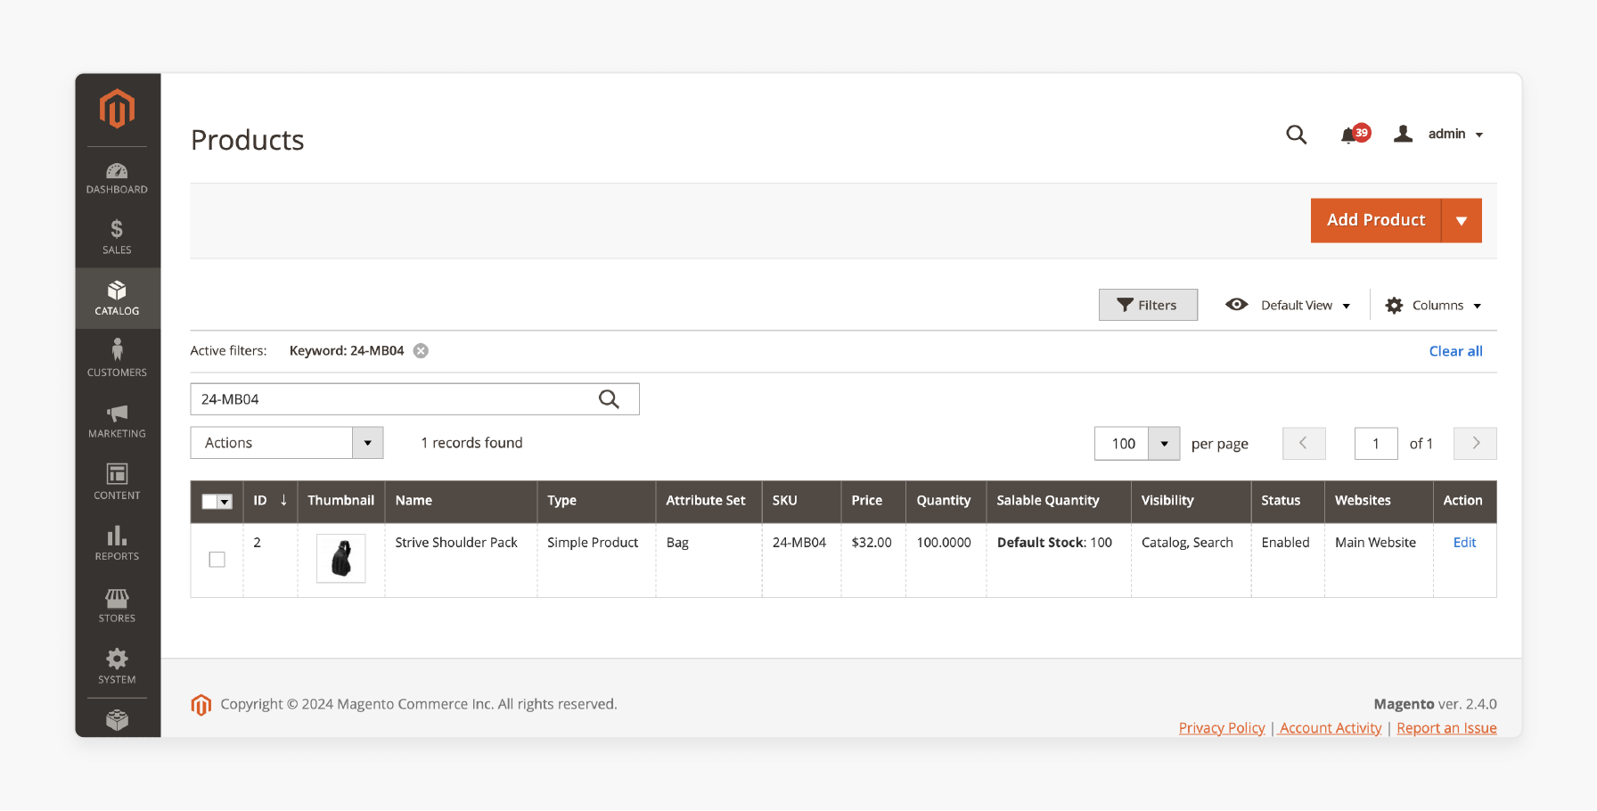Open the Customers sidebar menu
The height and width of the screenshot is (811, 1597).
(x=117, y=358)
